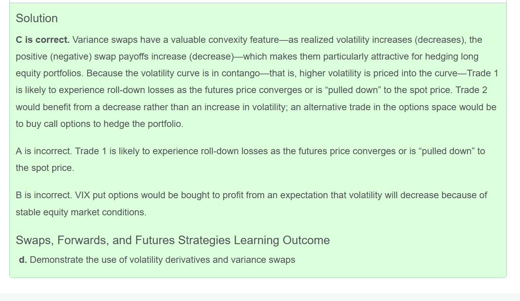Click "B is incorrect." sentence start
Screen dimensions: 520x301
[x=44, y=195]
